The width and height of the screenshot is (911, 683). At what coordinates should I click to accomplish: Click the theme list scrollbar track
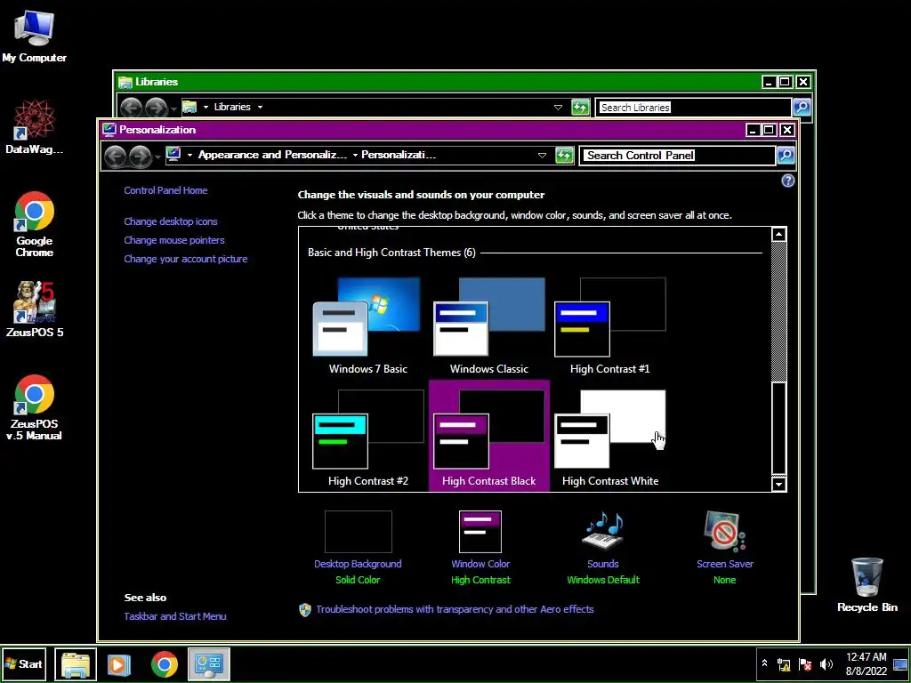coord(778,310)
